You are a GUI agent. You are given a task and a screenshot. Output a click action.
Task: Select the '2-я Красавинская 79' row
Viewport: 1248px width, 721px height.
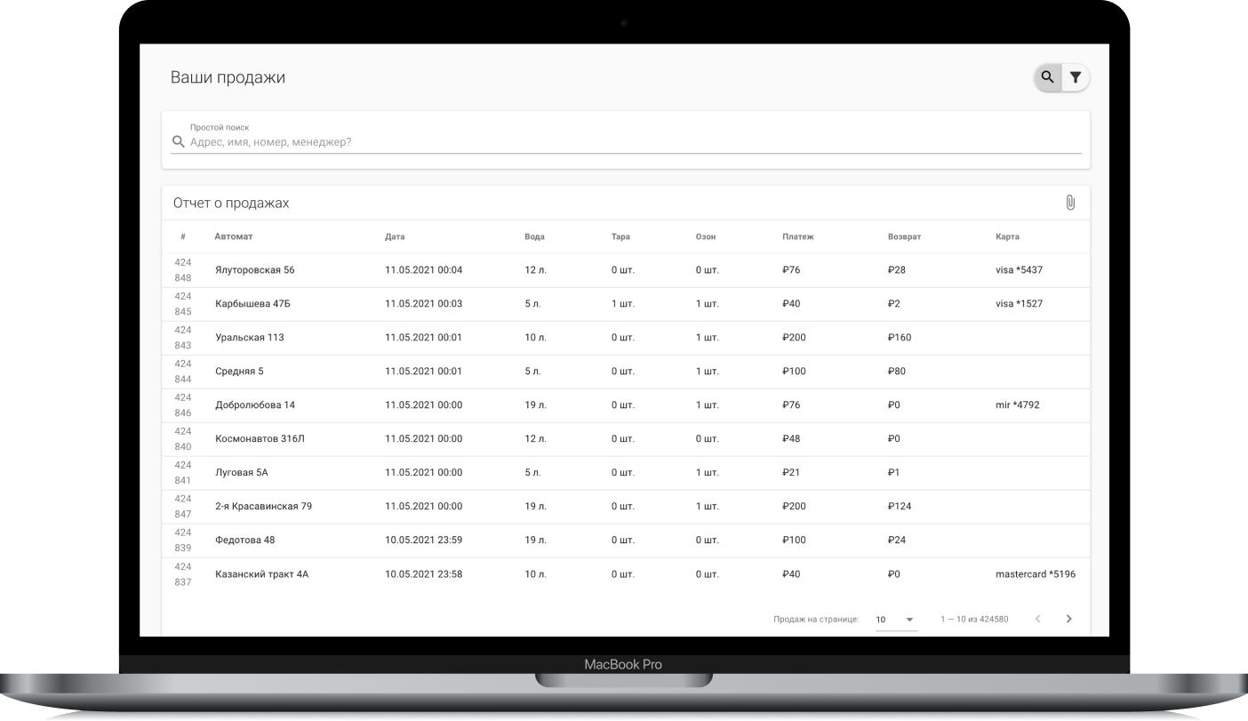tap(626, 507)
